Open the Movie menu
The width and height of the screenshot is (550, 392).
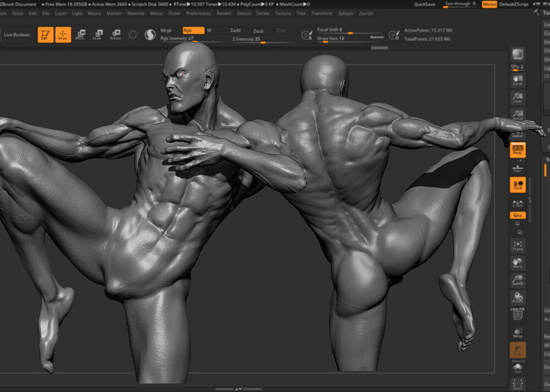click(x=156, y=13)
